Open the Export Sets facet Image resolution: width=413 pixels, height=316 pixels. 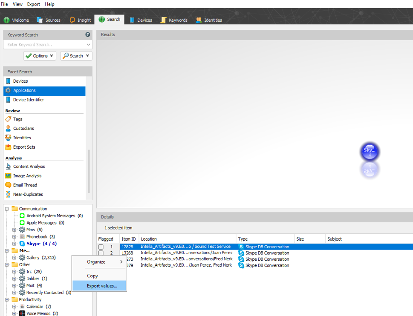coord(24,147)
